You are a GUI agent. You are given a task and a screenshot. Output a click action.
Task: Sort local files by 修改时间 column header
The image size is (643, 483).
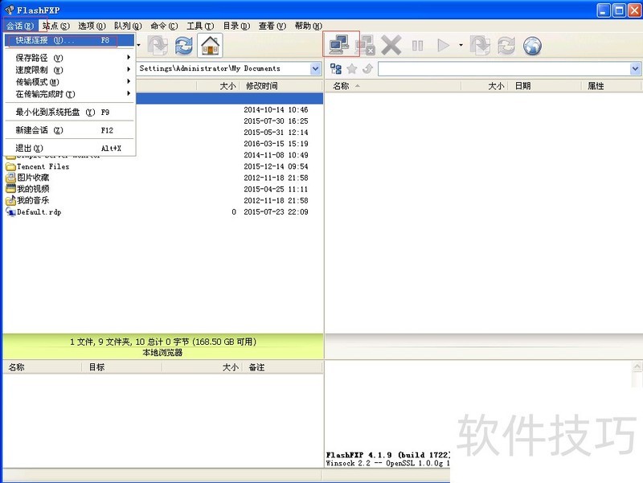point(262,86)
